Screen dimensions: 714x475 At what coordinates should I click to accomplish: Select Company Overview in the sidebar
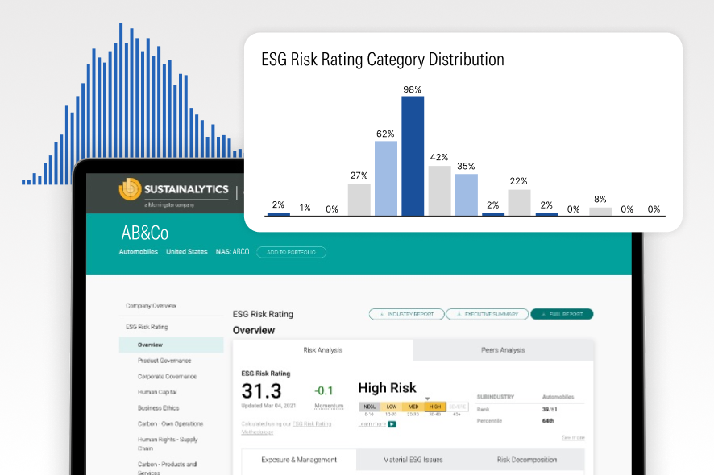pyautogui.click(x=152, y=306)
